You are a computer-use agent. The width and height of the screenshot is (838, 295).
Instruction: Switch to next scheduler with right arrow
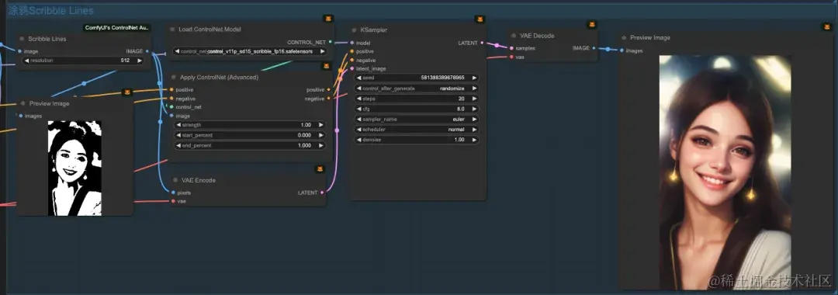click(474, 130)
